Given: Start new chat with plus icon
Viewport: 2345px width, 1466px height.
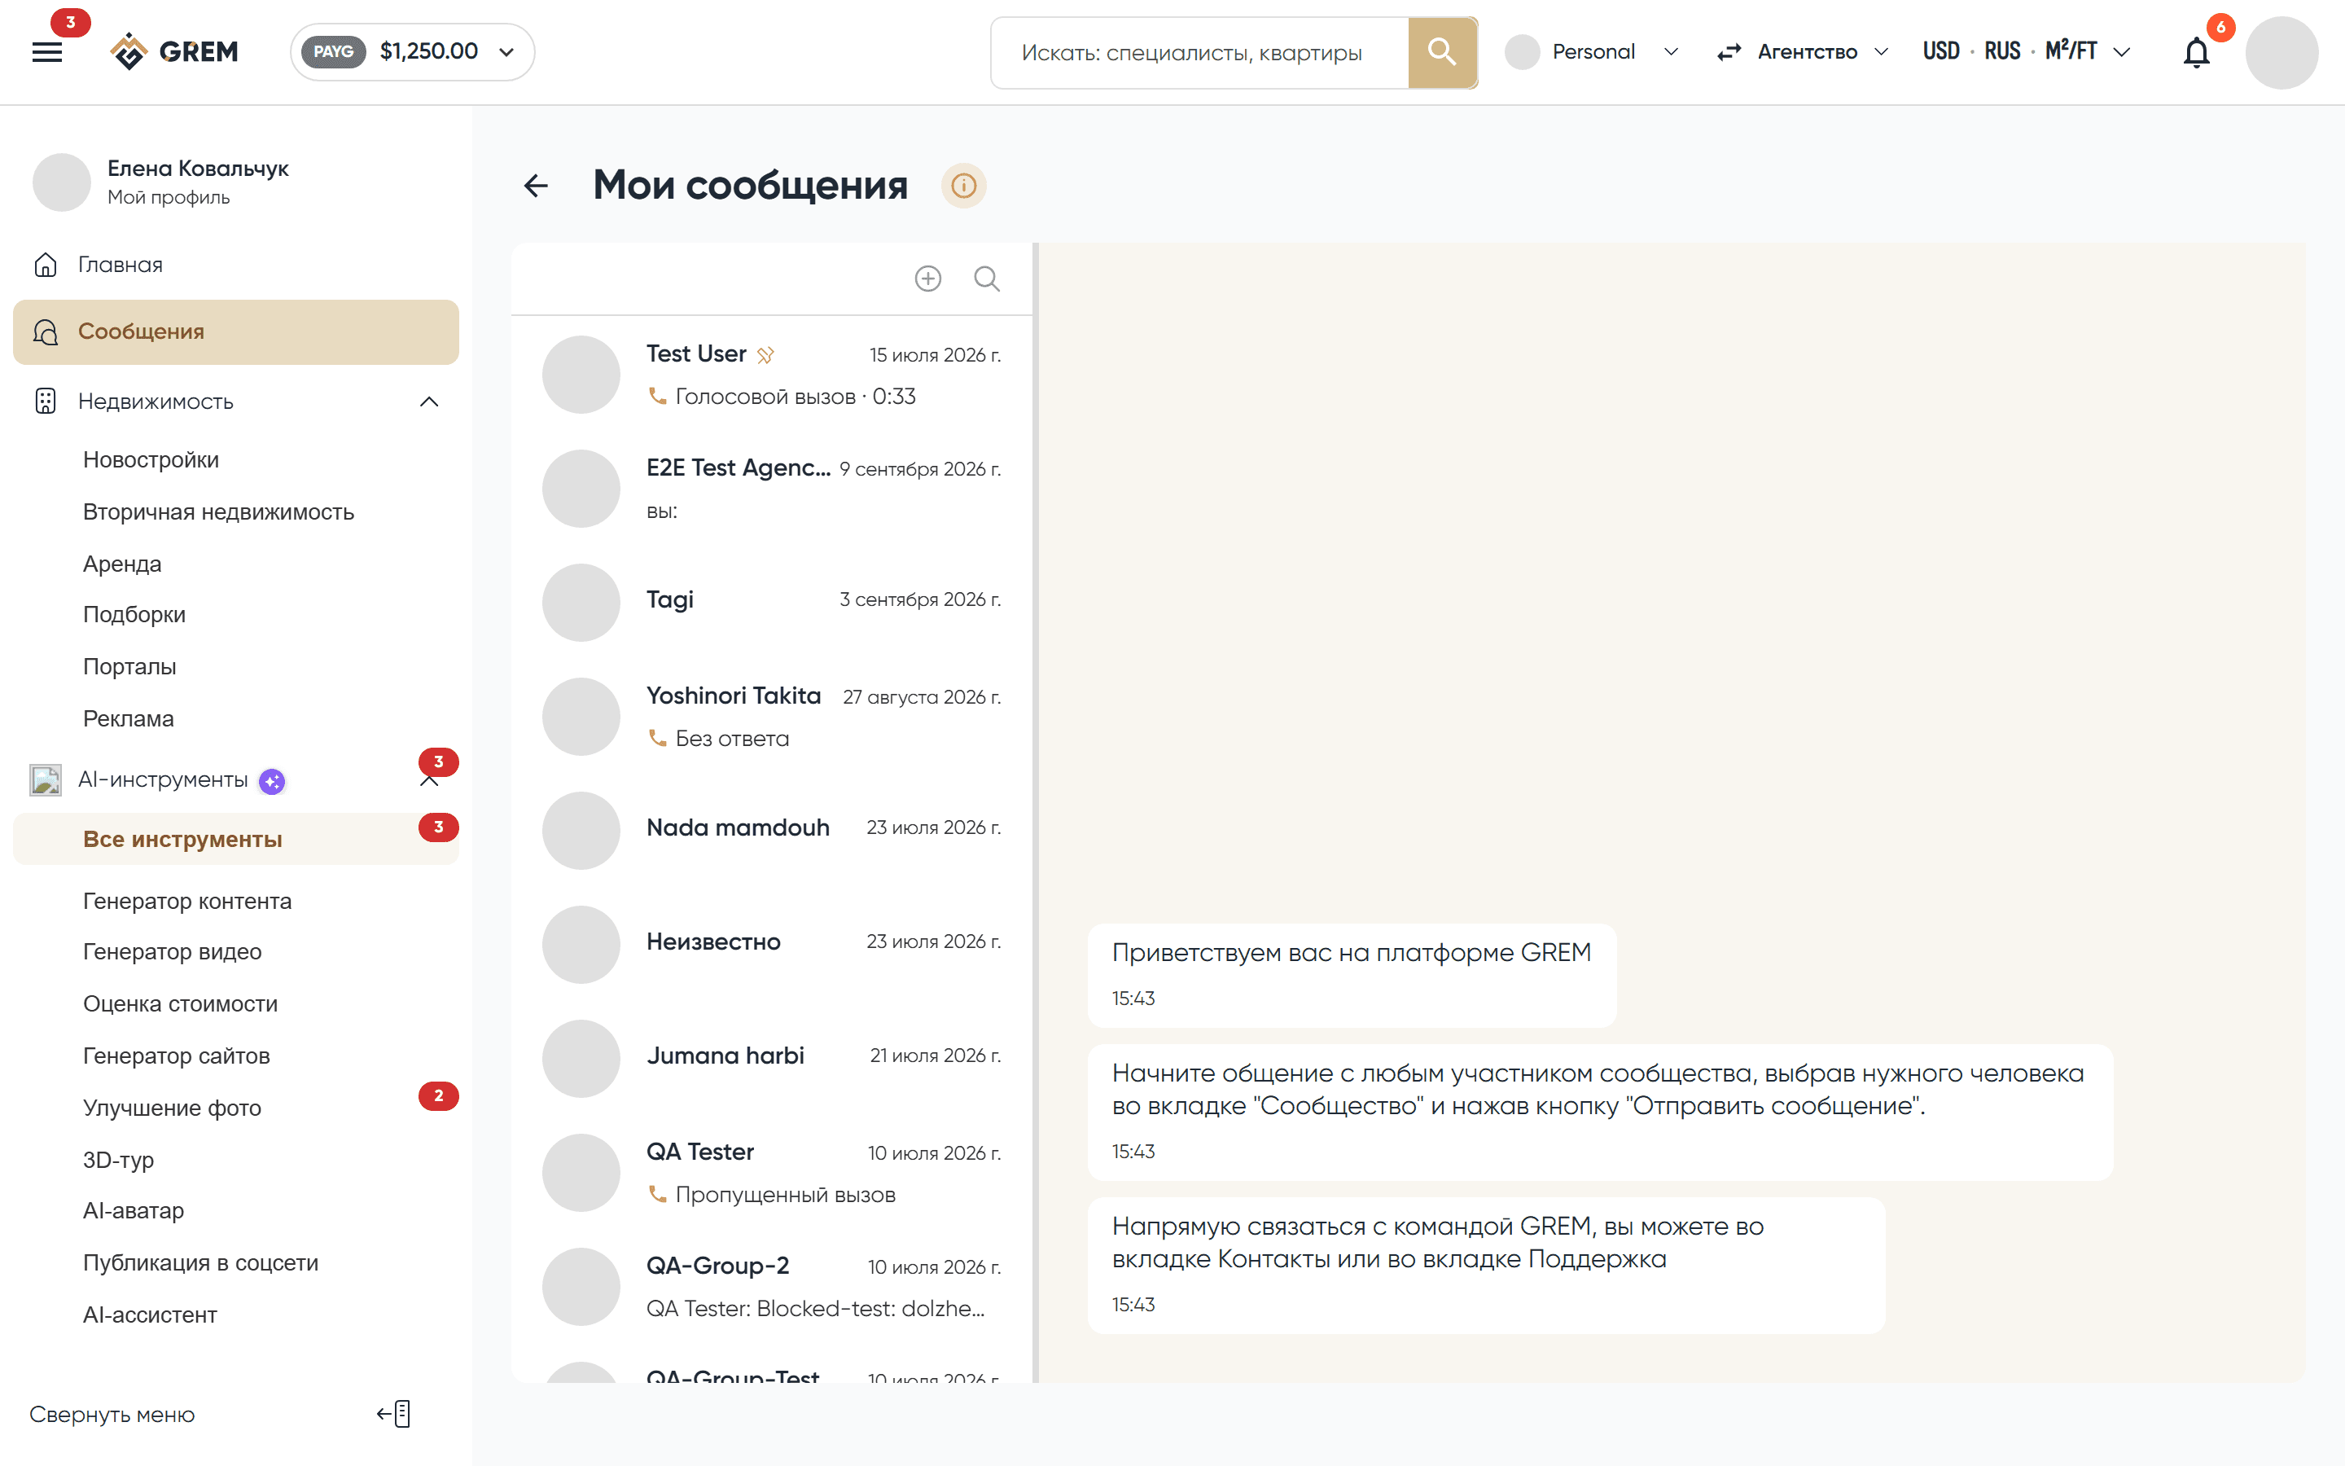Looking at the screenshot, I should pyautogui.click(x=928, y=279).
